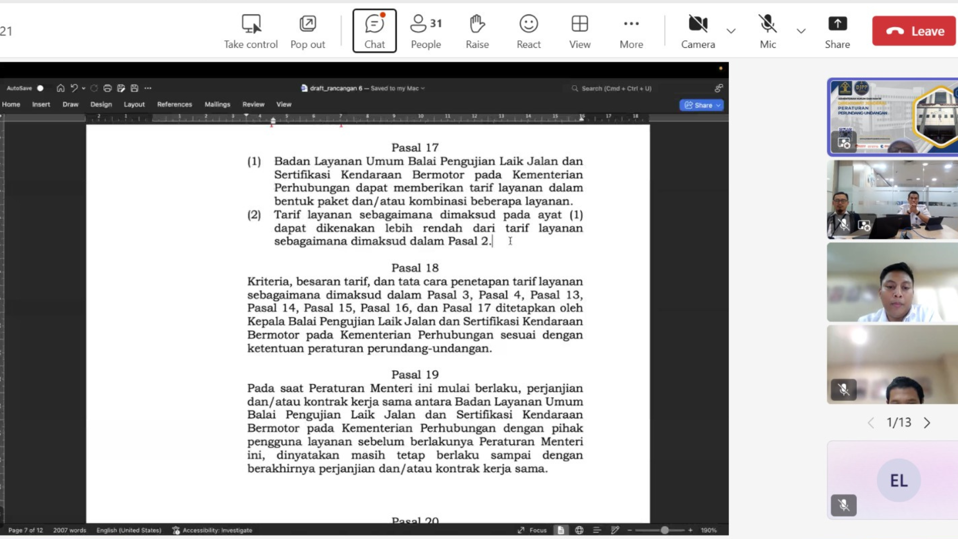958x539 pixels.
Task: Open the Layout ribbon tab
Action: tap(134, 104)
